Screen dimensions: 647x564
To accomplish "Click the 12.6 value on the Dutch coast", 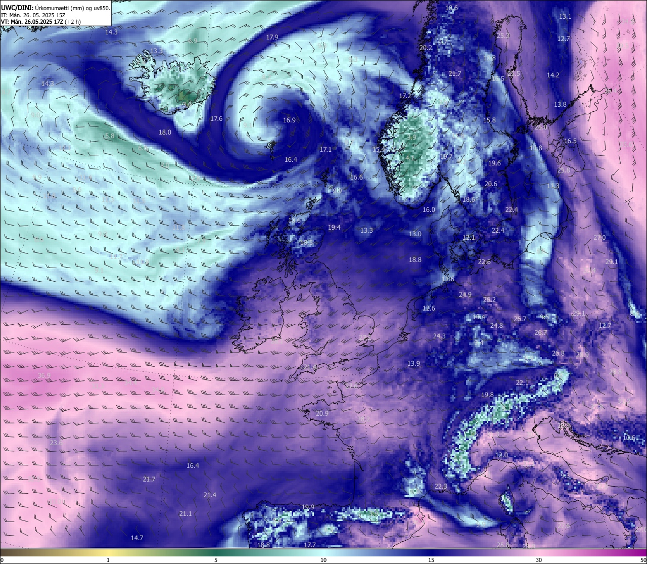I will point(429,309).
